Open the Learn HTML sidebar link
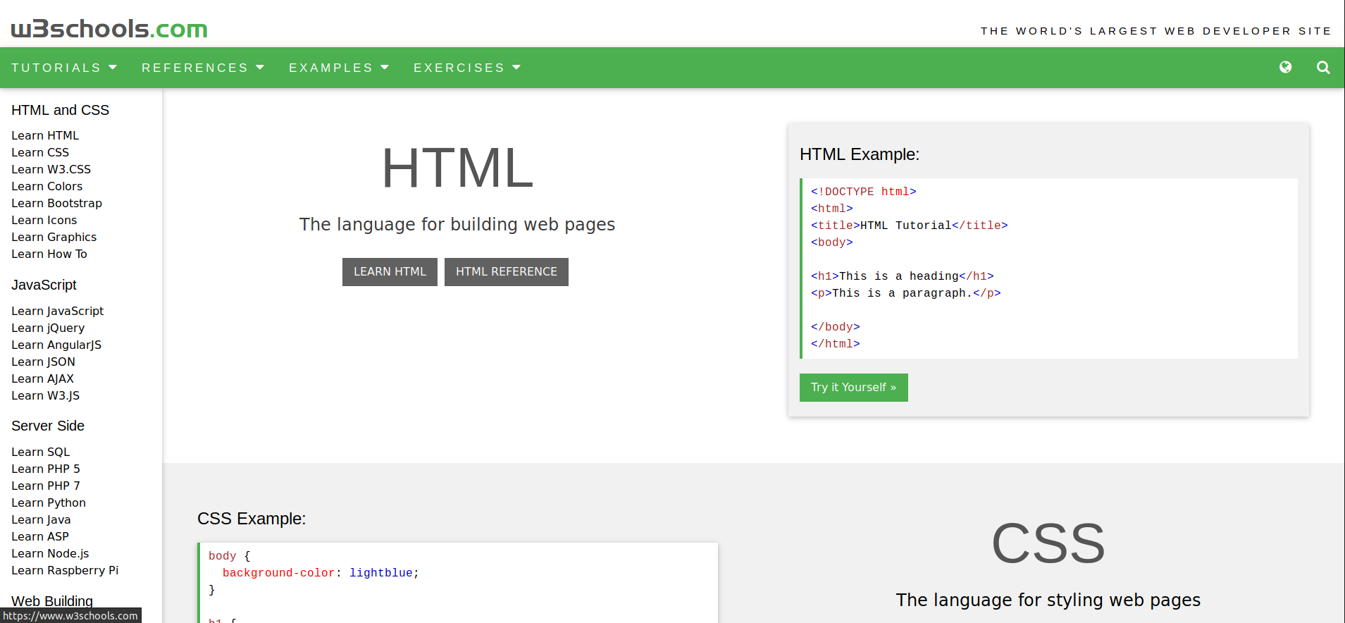Screen dimensions: 1345x623 point(45,135)
